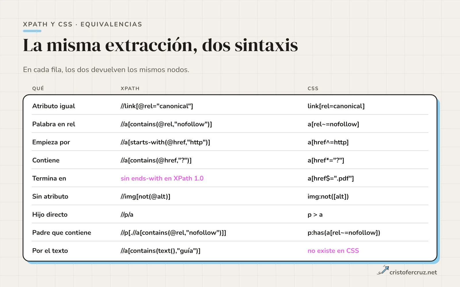Click the CSS a[href$=".pdf"] cell
The height and width of the screenshot is (287, 460).
pyautogui.click(x=331, y=179)
